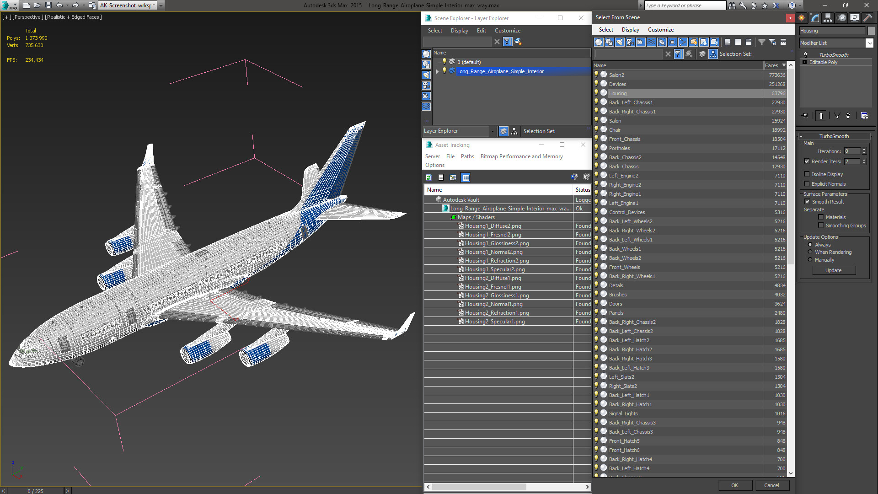
Task: Select the When Rendering radio button
Action: 810,252
